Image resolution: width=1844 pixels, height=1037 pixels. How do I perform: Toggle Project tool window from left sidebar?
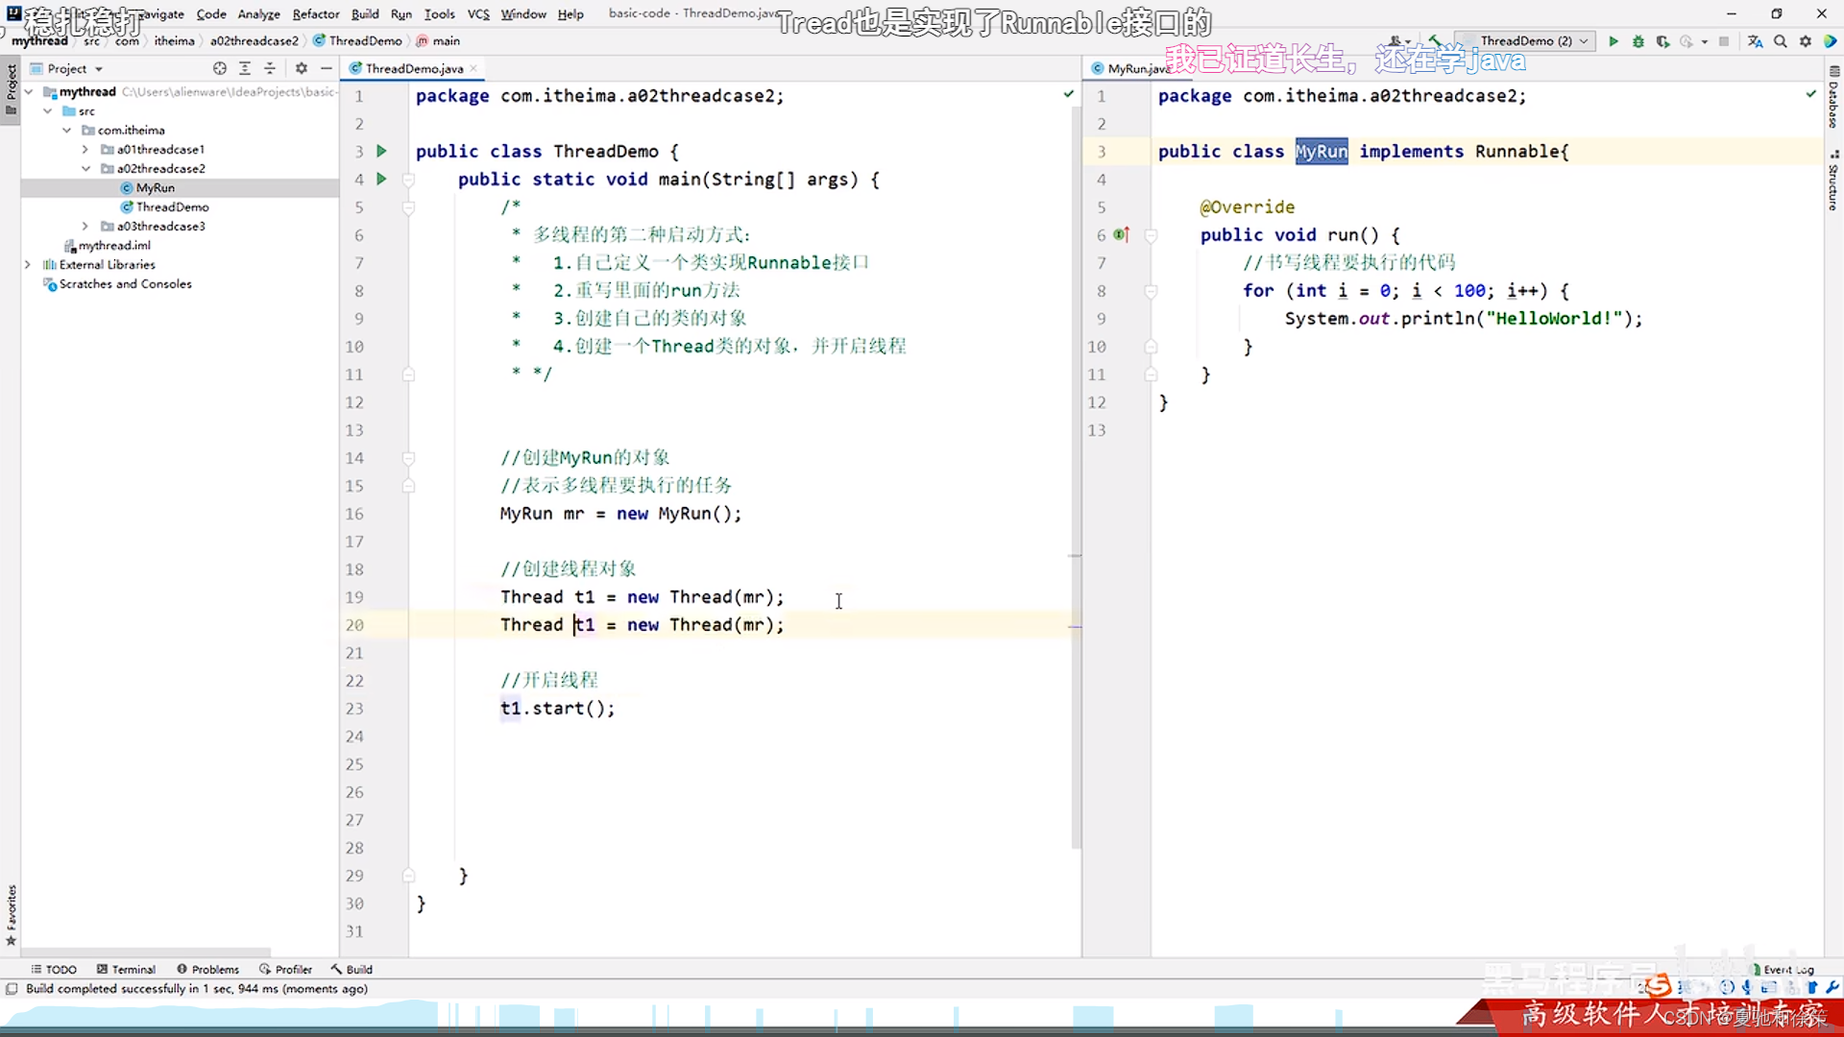coord(11,86)
